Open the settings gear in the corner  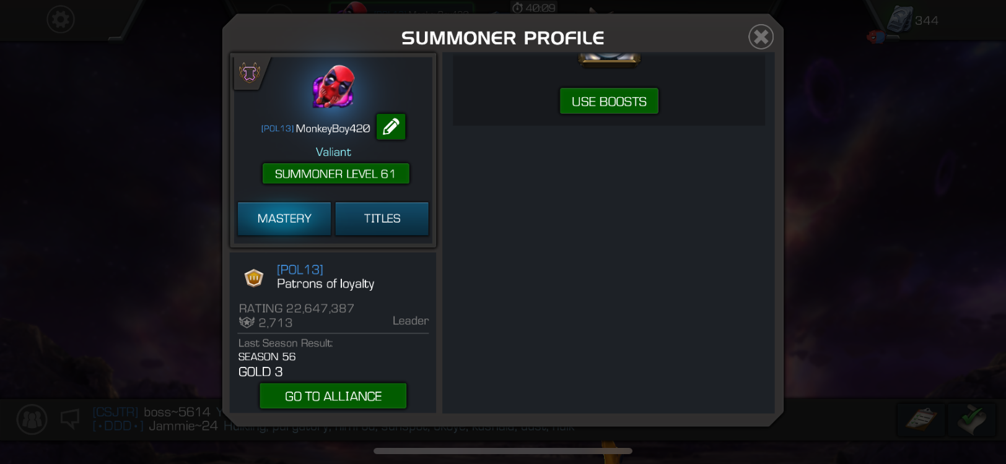click(61, 20)
